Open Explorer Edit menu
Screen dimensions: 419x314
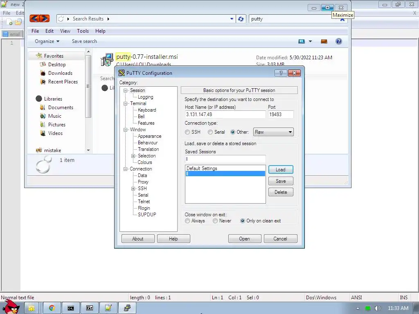(49, 31)
